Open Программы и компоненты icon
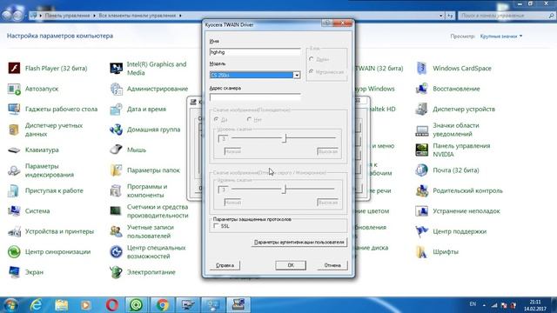The image size is (557, 313). [116, 190]
